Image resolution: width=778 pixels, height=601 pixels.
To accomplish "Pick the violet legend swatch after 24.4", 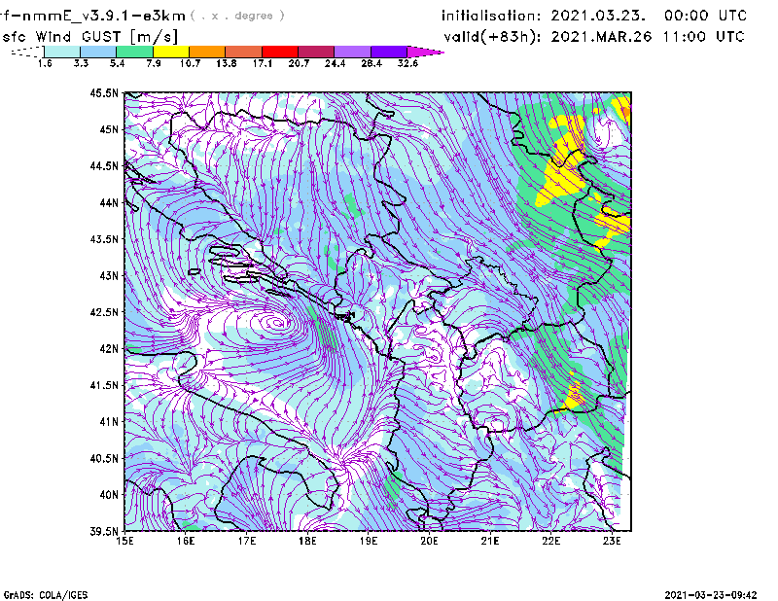I will (352, 51).
